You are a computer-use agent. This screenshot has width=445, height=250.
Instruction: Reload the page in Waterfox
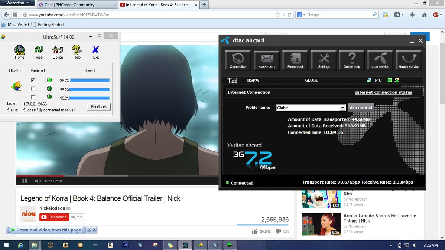pyautogui.click(x=289, y=15)
